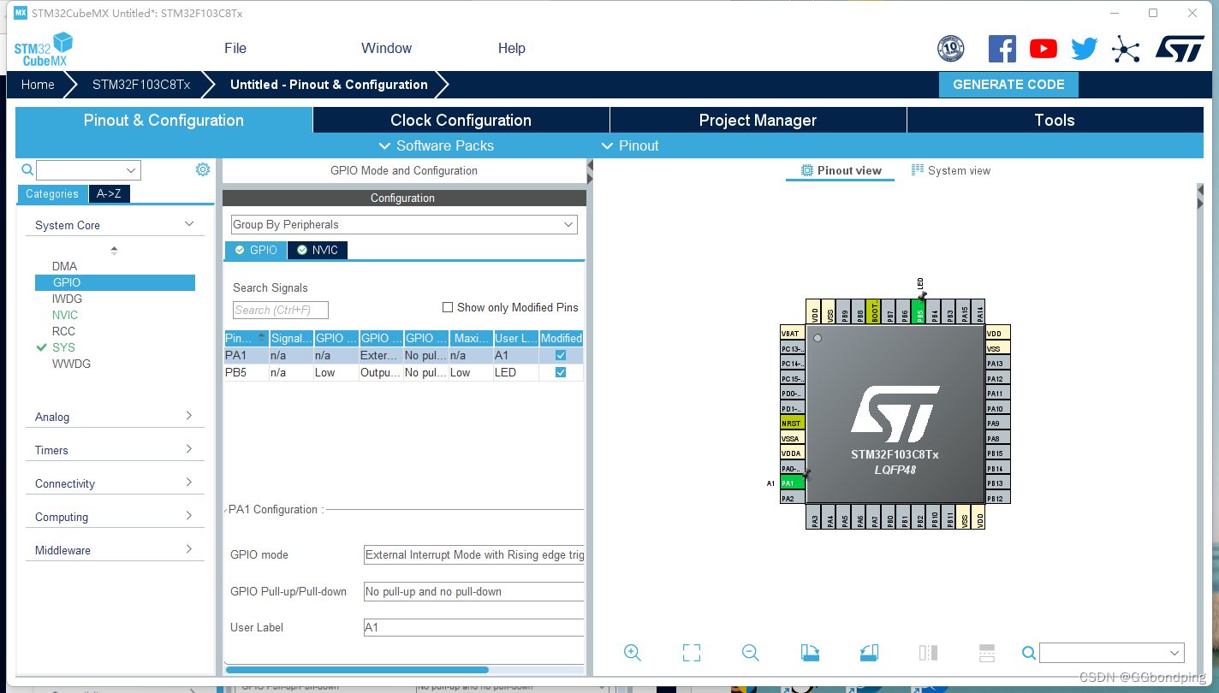
Task: Fit the chip to the view area
Action: pyautogui.click(x=692, y=653)
